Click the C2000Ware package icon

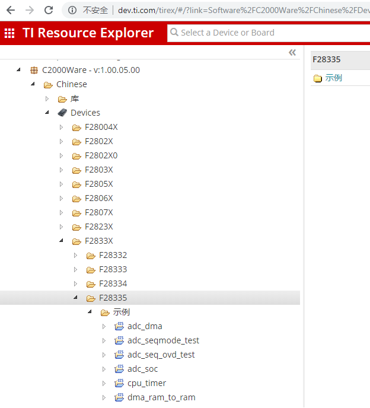[x=34, y=70]
